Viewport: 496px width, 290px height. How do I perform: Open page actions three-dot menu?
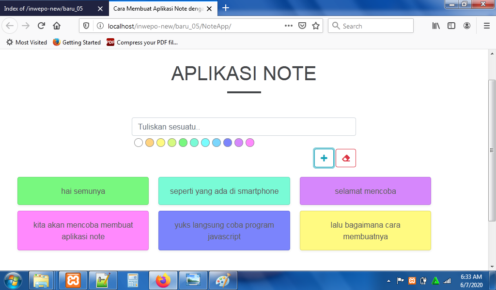[x=288, y=26]
